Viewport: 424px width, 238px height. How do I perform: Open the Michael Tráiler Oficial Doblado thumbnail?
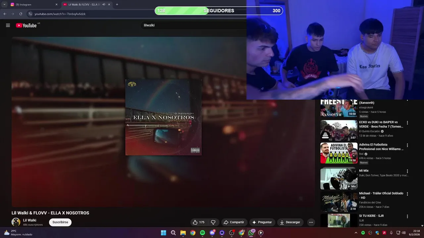(x=339, y=201)
